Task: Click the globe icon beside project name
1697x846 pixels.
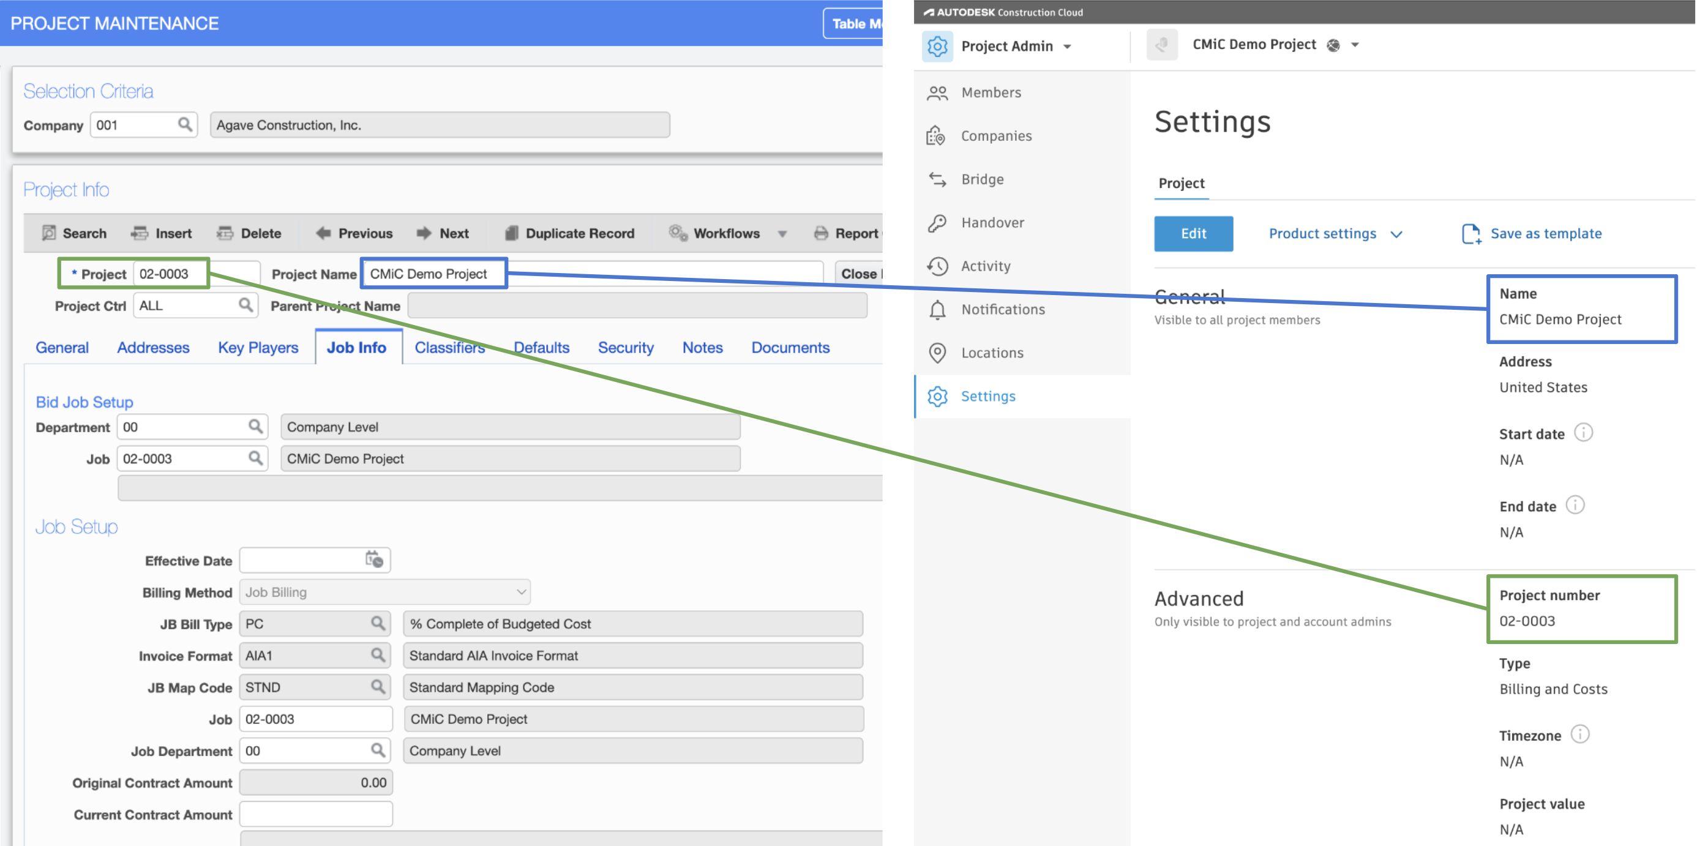Action: tap(1333, 45)
